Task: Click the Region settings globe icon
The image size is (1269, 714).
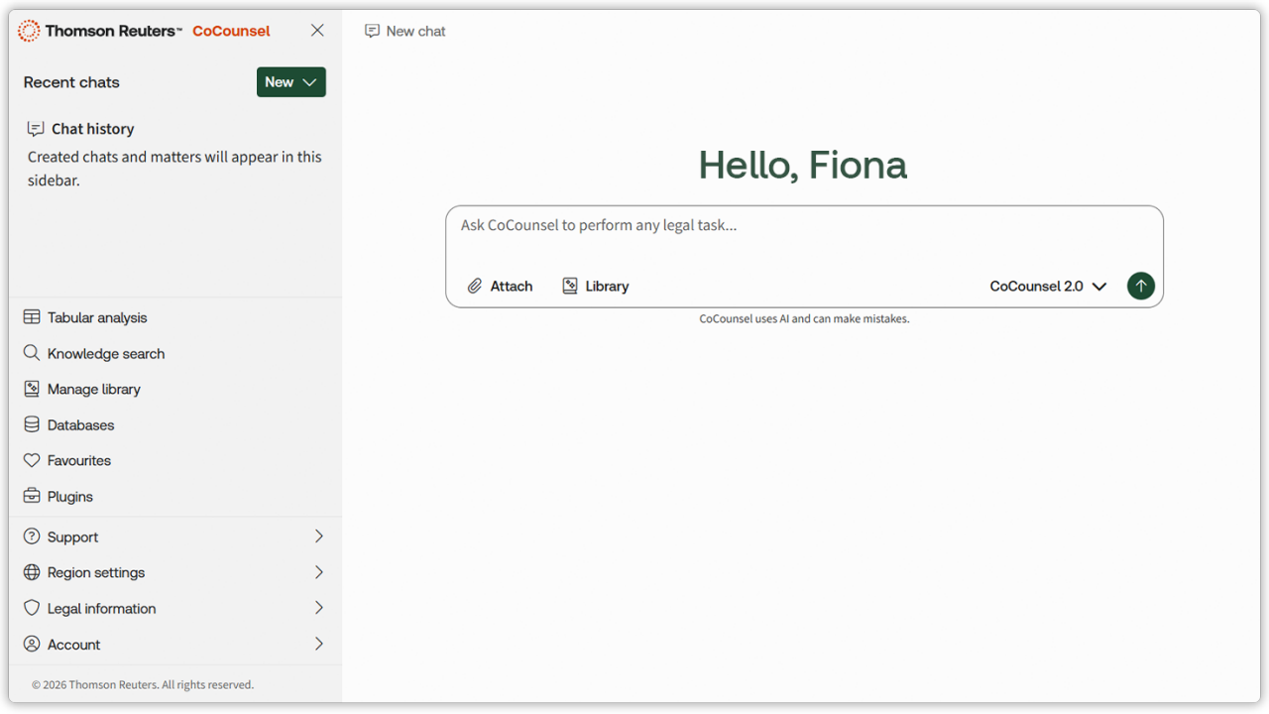Action: pos(32,572)
